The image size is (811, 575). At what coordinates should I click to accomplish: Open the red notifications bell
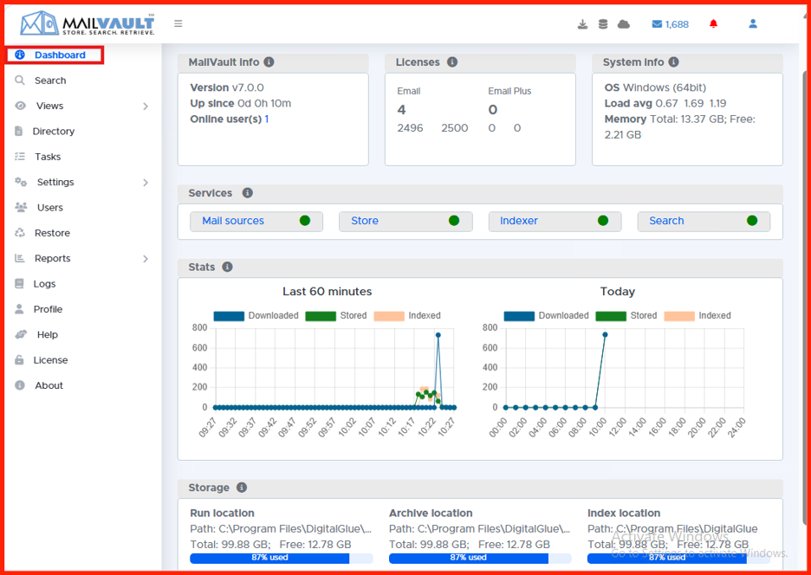[714, 23]
